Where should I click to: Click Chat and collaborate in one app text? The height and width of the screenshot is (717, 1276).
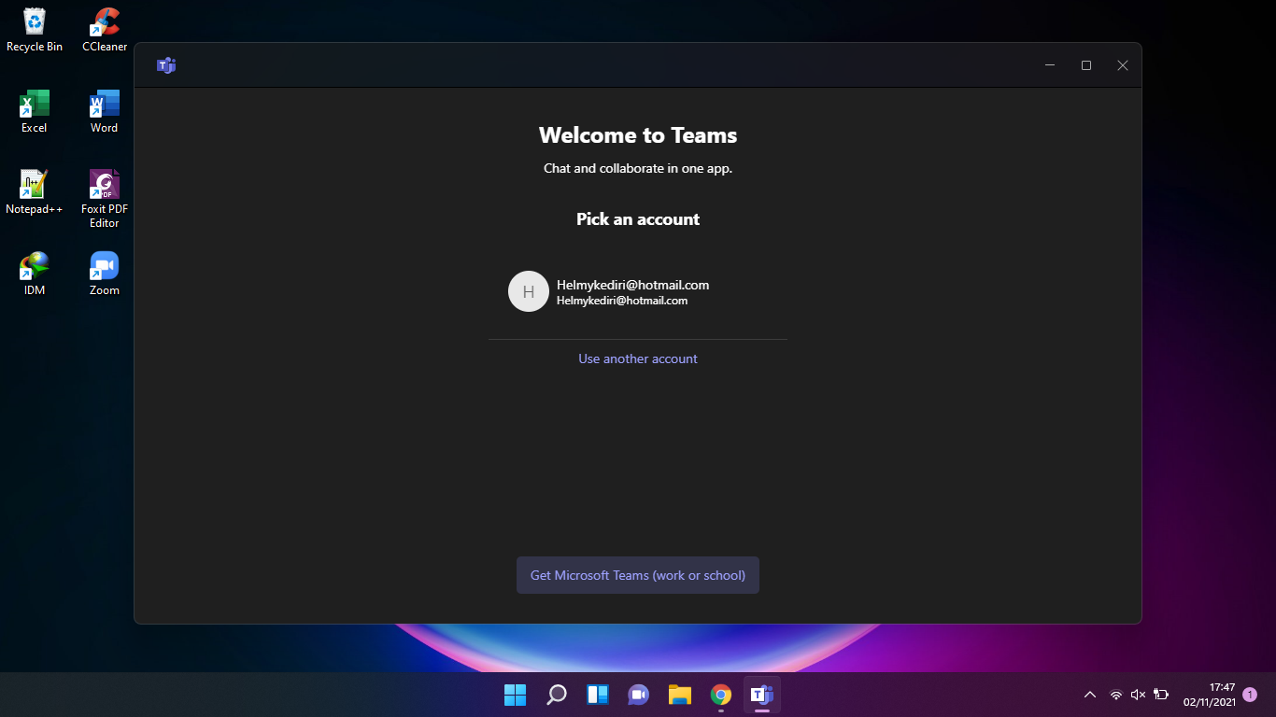(638, 169)
